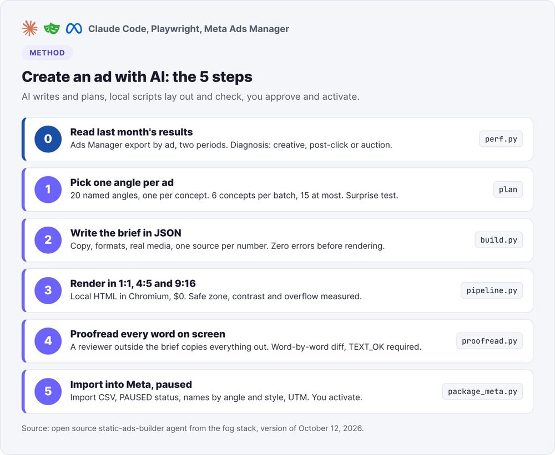Click '20 named angles, one per concept' description
Viewport: 555px width, 455px height.
pyautogui.click(x=234, y=196)
